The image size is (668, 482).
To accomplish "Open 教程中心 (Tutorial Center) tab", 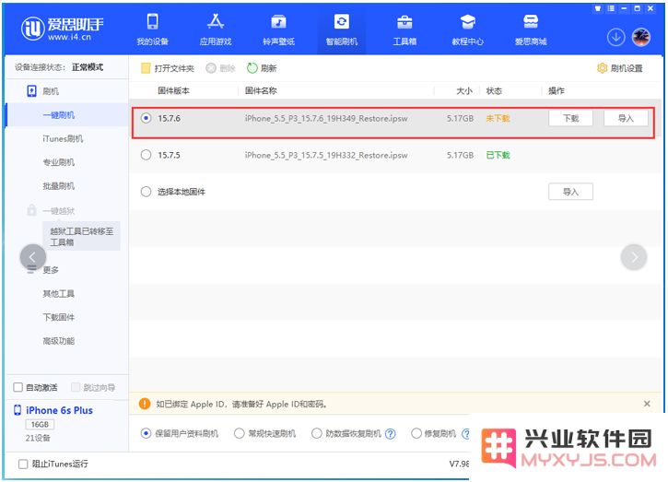I will click(x=467, y=29).
